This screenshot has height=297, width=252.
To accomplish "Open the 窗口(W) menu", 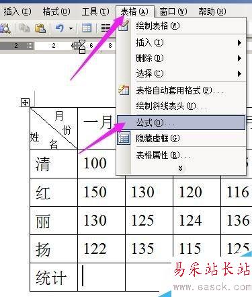I will click(x=173, y=11).
